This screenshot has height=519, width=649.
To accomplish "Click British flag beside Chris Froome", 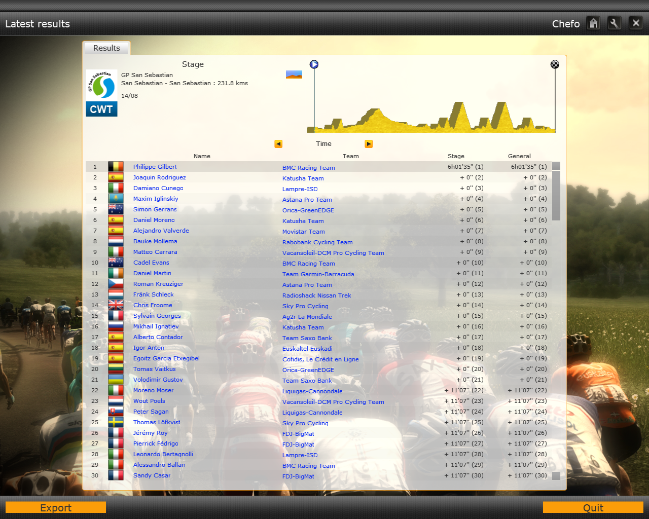I will click(116, 305).
